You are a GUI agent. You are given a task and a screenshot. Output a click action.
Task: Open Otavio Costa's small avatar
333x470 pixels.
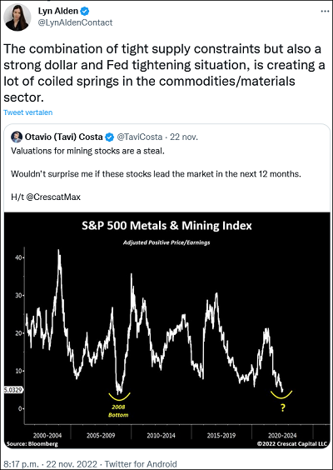17,137
